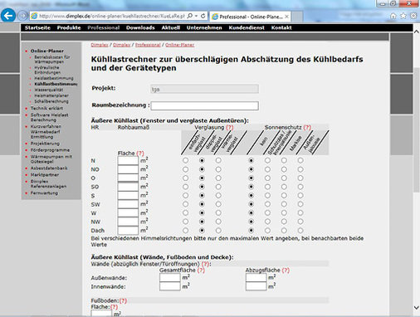Open help (?) after Wände (abzüglich Fenster/Türöffnungen)
The image size is (420, 317).
click(x=205, y=264)
